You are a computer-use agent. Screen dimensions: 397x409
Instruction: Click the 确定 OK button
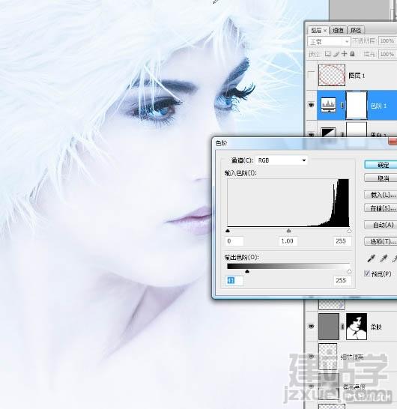pos(381,165)
